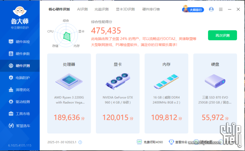Click the 处理器 card title
Viewport: 245px width, 151px height.
pos(69,64)
